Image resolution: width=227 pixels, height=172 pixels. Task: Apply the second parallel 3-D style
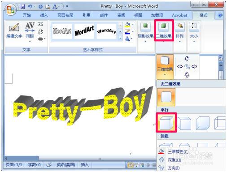[x=185, y=123]
